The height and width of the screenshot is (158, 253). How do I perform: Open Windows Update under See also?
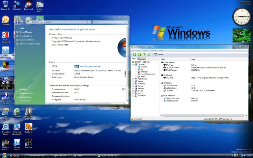(x=26, y=93)
